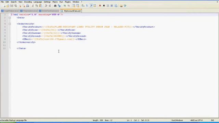Click the VerifyInseam opening tag on line 7
Screen dimensions: 219x123
click(31, 33)
